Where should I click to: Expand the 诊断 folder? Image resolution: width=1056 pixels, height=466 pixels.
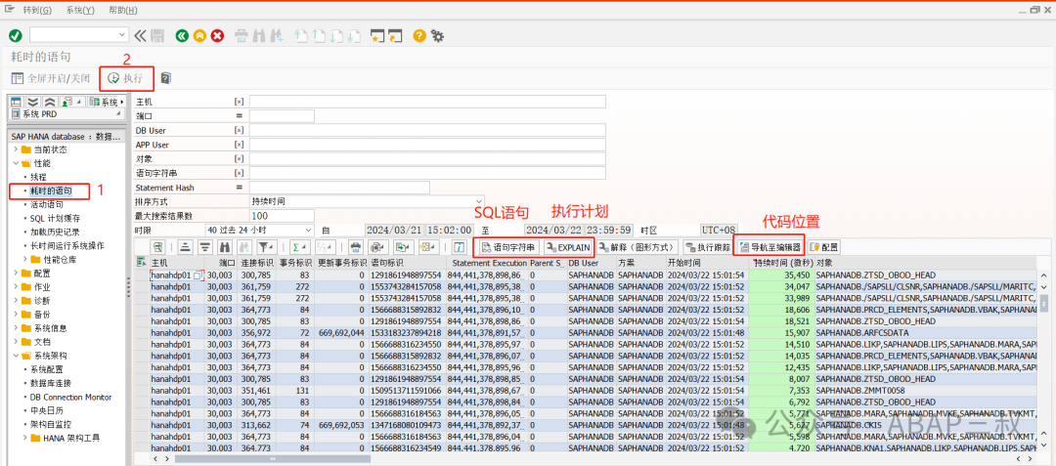(x=17, y=301)
